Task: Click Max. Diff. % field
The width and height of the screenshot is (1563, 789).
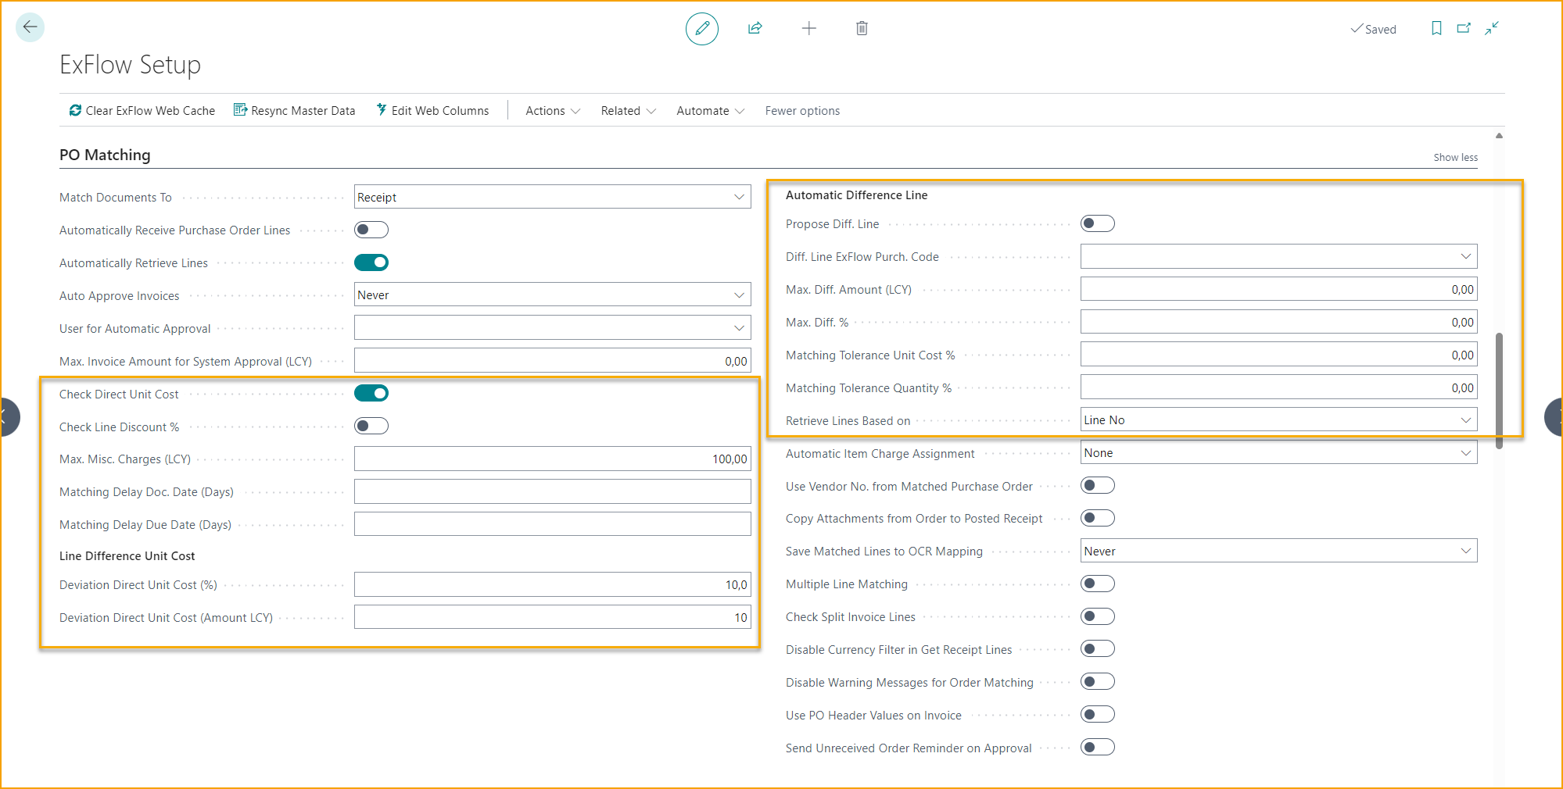Action: point(1278,322)
